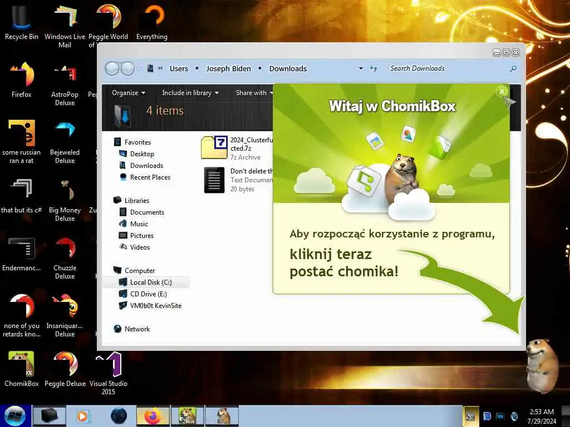Viewport: 570px width, 427px height.
Task: Open the Endermanc... desktop icon
Action: point(22,254)
